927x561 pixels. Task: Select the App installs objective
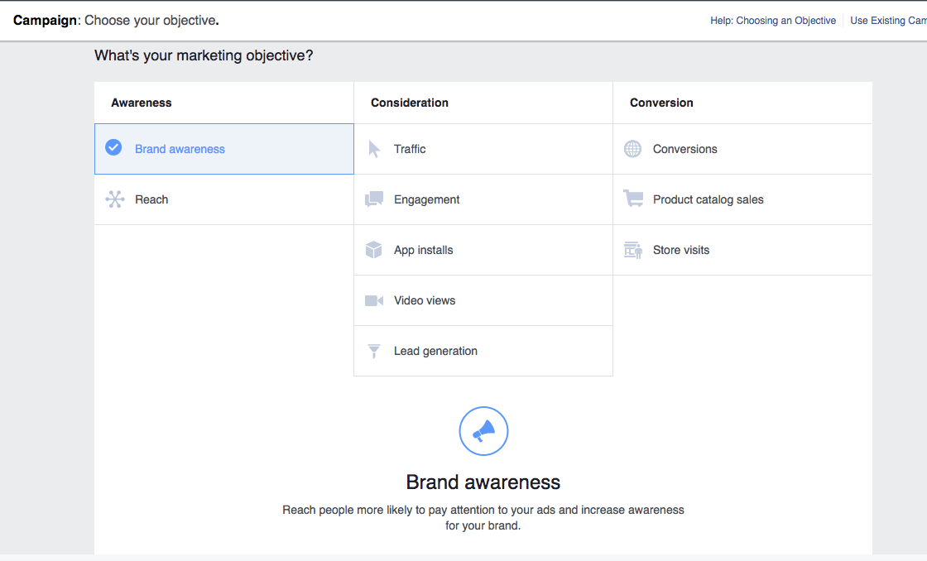coord(424,250)
